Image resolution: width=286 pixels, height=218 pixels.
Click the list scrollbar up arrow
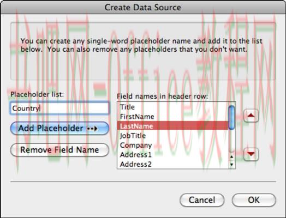pyautogui.click(x=232, y=157)
